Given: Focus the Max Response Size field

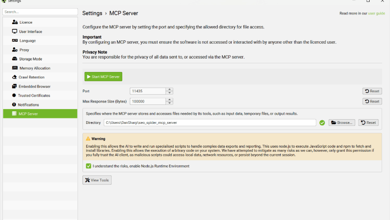Looking at the screenshot, I should (148, 101).
